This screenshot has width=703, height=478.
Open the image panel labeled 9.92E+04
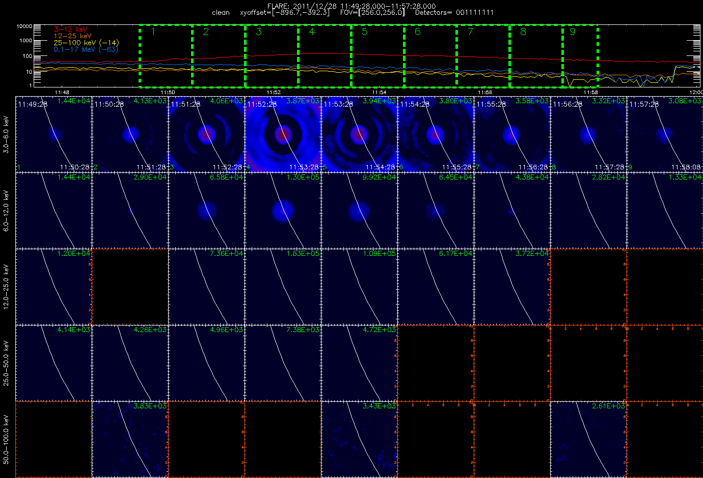pyautogui.click(x=359, y=211)
